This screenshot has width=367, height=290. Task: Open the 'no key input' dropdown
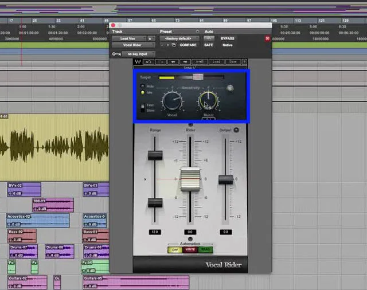pyautogui.click(x=139, y=54)
